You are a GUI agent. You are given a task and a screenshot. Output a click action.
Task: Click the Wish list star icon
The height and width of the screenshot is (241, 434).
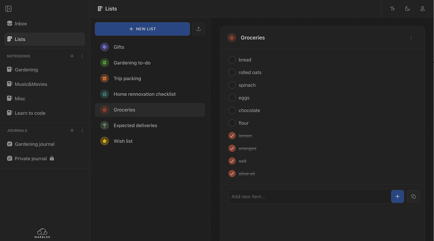(104, 141)
